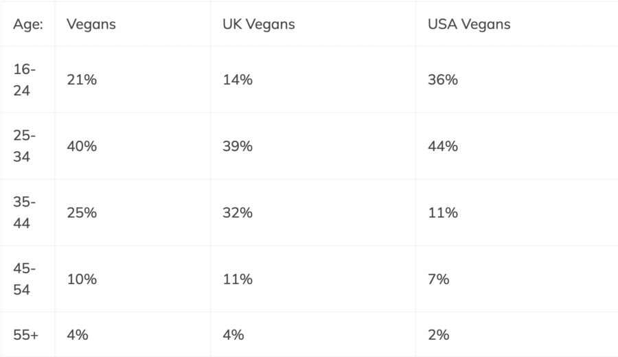618x357 pixels.
Task: Click the 2% USA Vegans cell
Action: 439,335
